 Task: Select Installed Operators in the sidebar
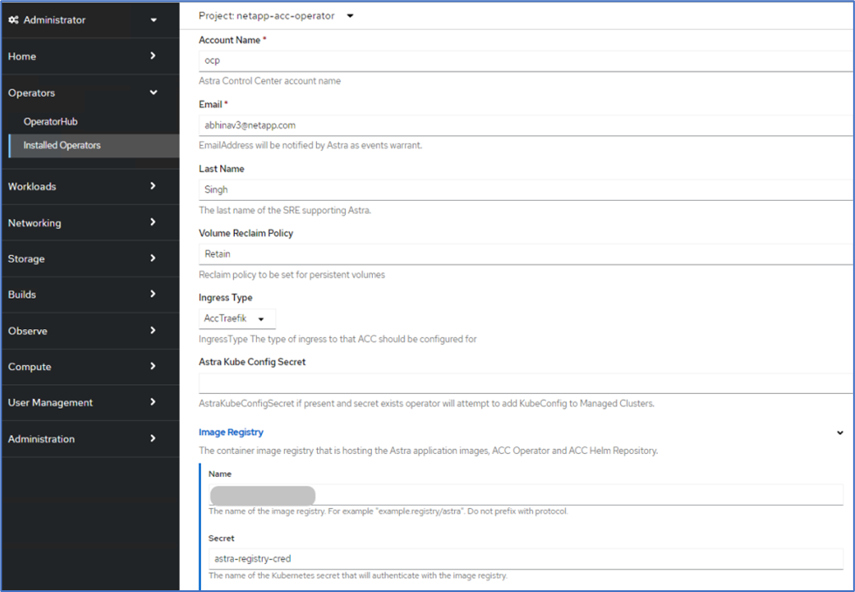pos(62,145)
